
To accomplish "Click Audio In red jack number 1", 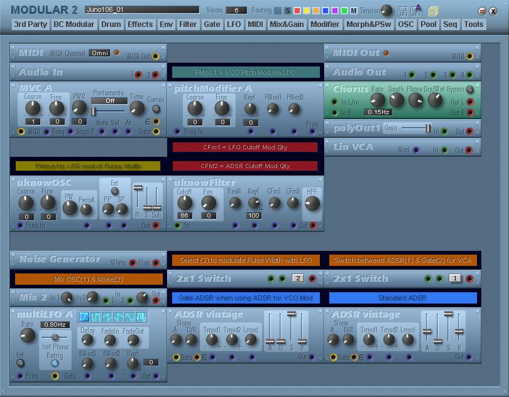I will [140, 75].
